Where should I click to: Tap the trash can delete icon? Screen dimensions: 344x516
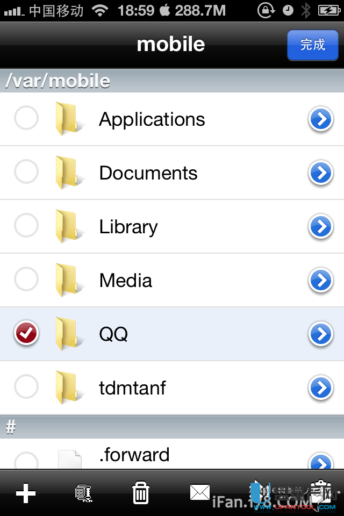pos(140,493)
